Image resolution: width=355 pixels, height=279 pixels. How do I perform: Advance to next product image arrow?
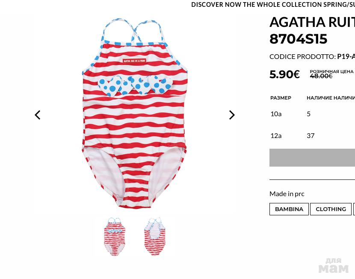(x=232, y=115)
